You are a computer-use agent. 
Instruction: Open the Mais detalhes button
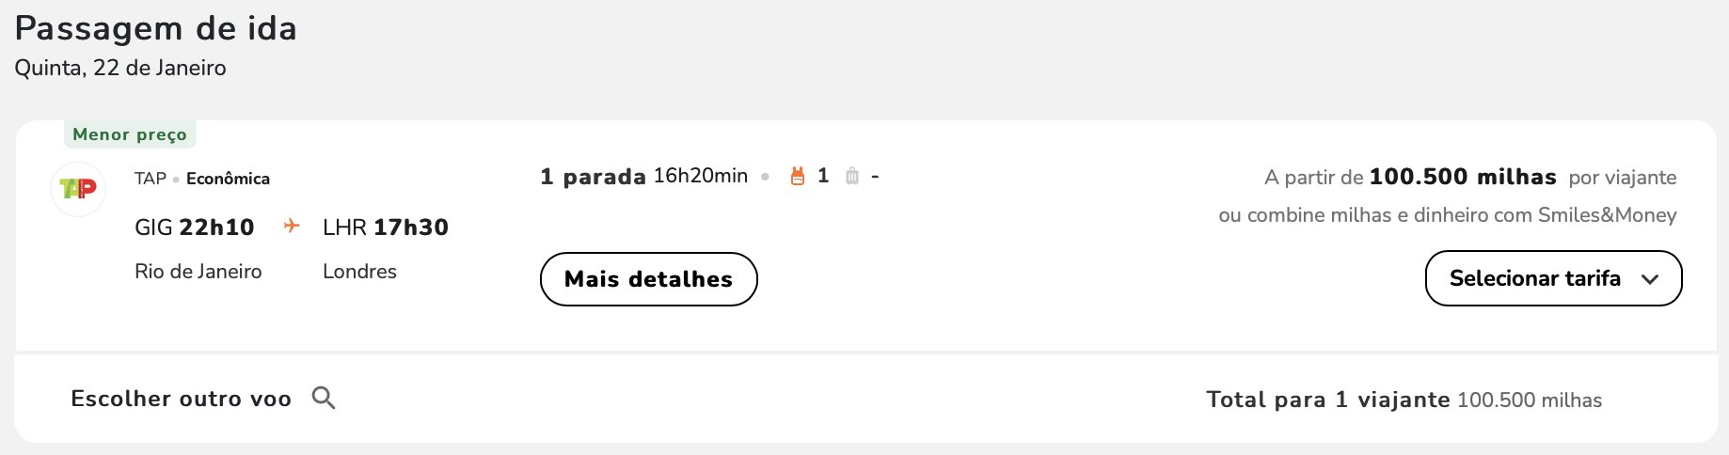648,279
